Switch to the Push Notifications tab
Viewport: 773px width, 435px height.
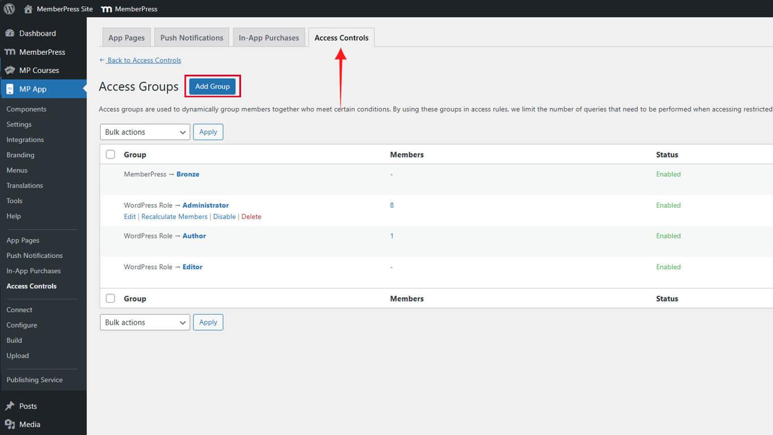(191, 38)
